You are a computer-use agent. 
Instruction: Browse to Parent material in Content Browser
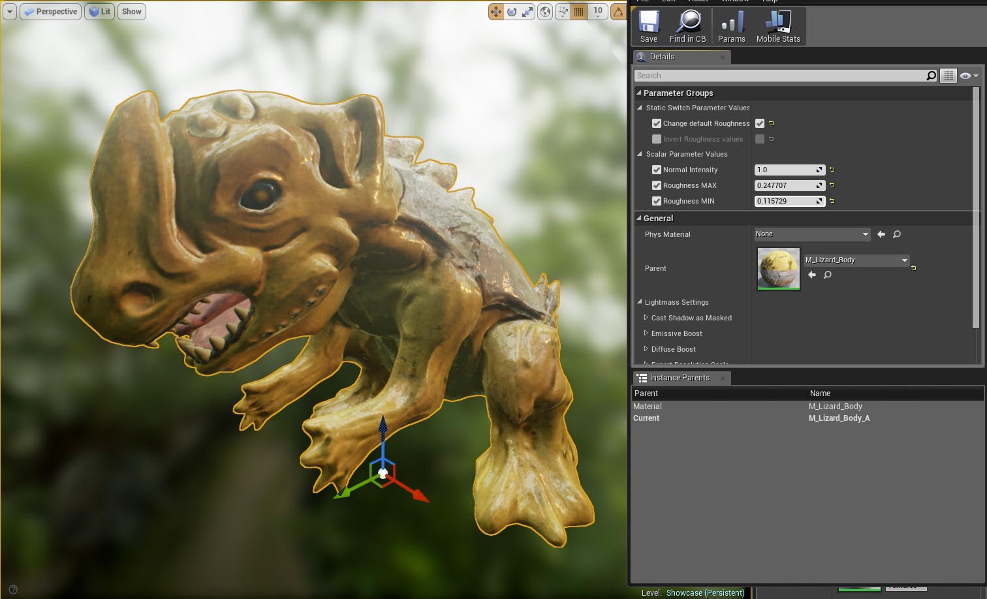(x=828, y=275)
